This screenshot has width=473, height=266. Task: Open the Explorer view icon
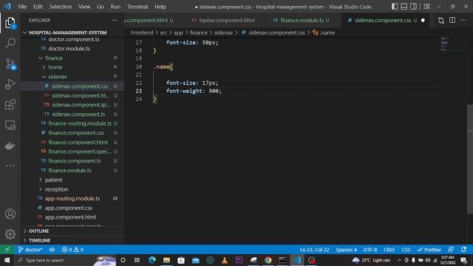tap(10, 23)
